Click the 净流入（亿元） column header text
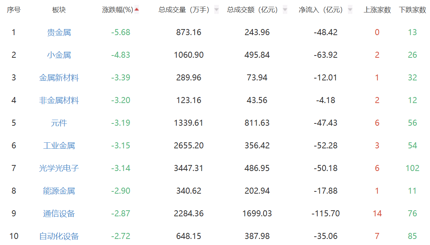430x245 pixels. pyautogui.click(x=321, y=10)
